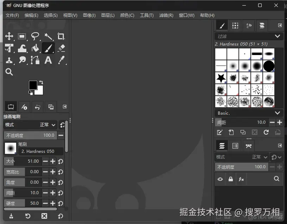287x224 pixels.
Task: Activate the Zoom magnifier tool
Action: 9,72
